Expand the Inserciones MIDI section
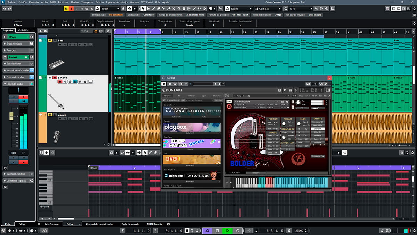This screenshot has width=417, height=235. coord(18,174)
